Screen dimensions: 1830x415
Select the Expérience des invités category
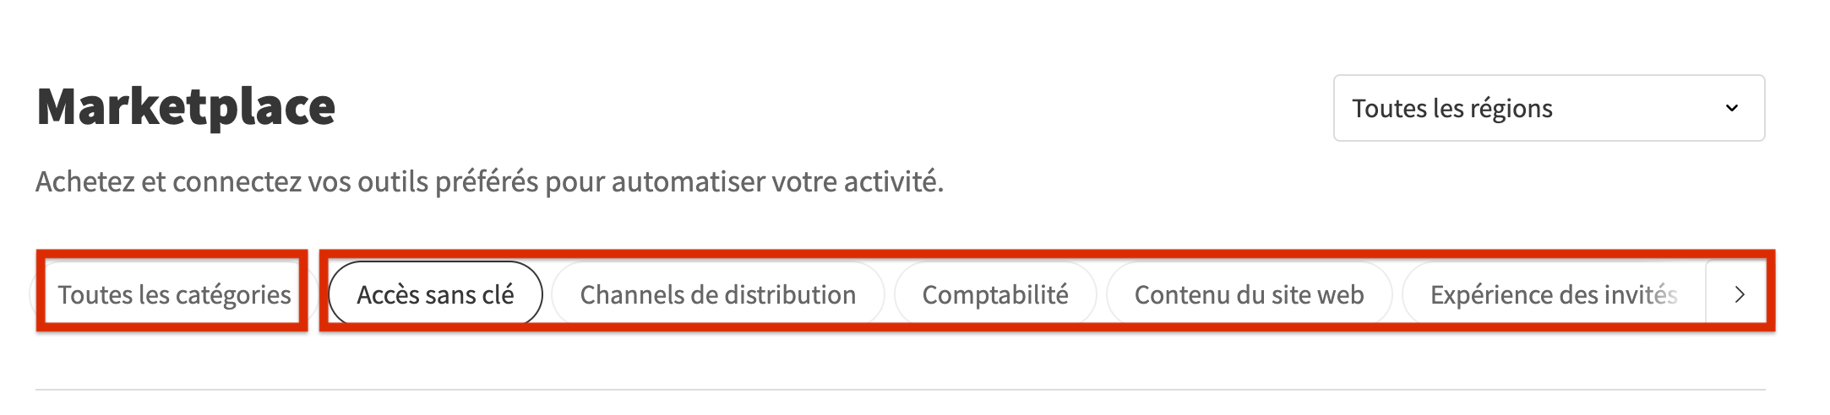1554,294
